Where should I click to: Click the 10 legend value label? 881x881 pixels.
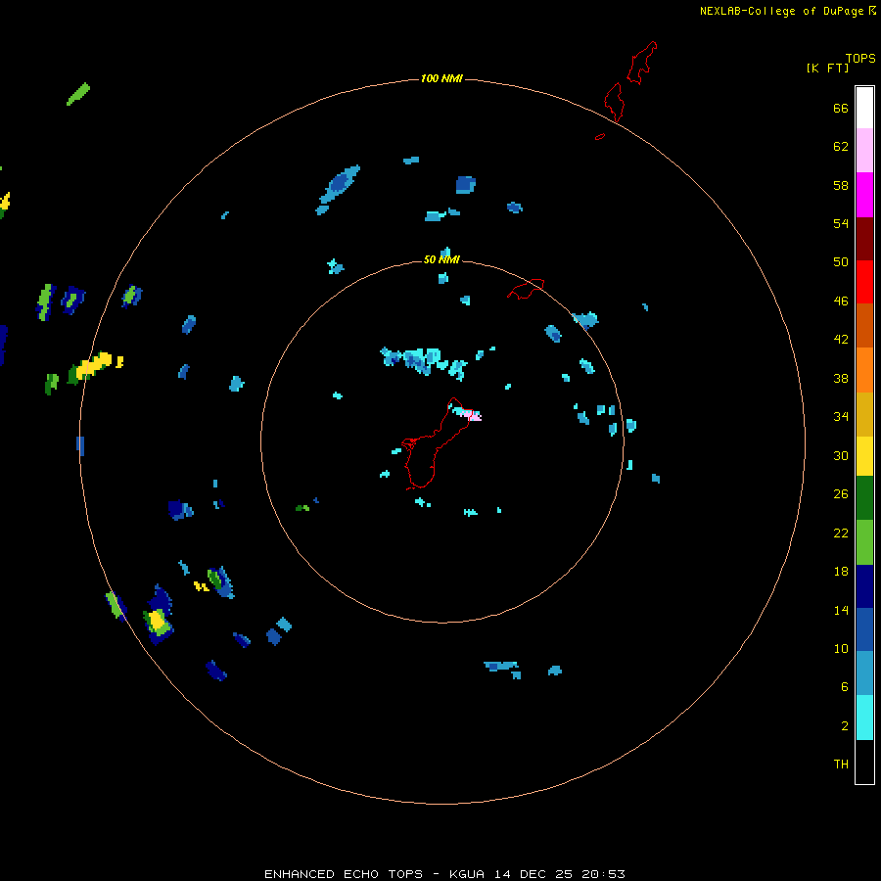(x=841, y=648)
